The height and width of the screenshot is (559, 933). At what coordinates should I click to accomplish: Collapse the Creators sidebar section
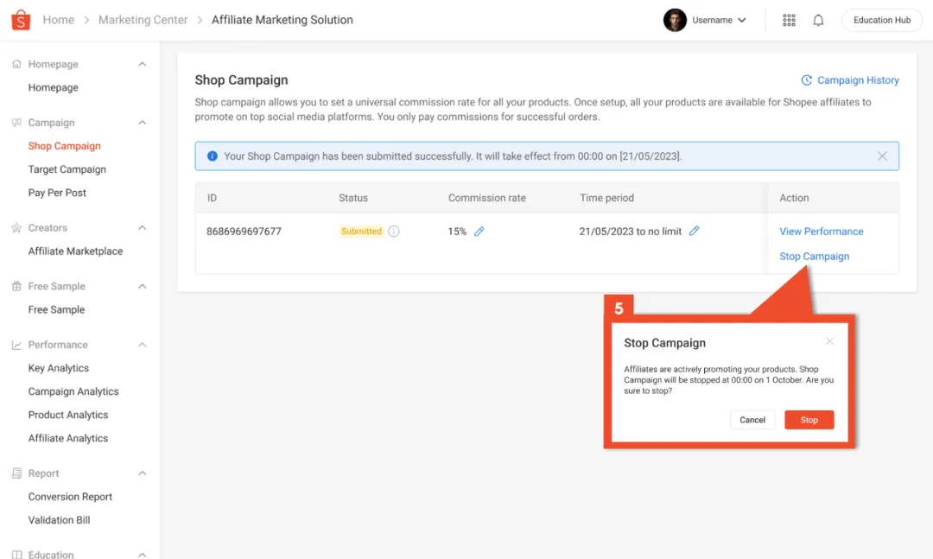(143, 228)
